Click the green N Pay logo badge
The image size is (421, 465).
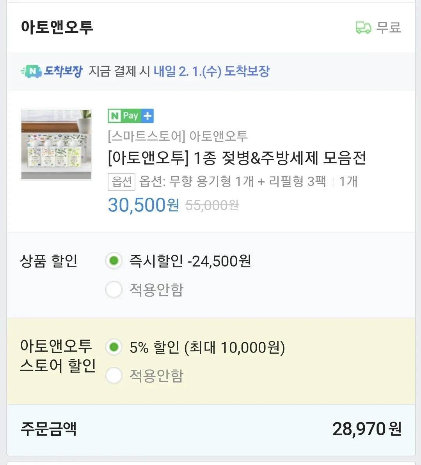pyautogui.click(x=124, y=116)
